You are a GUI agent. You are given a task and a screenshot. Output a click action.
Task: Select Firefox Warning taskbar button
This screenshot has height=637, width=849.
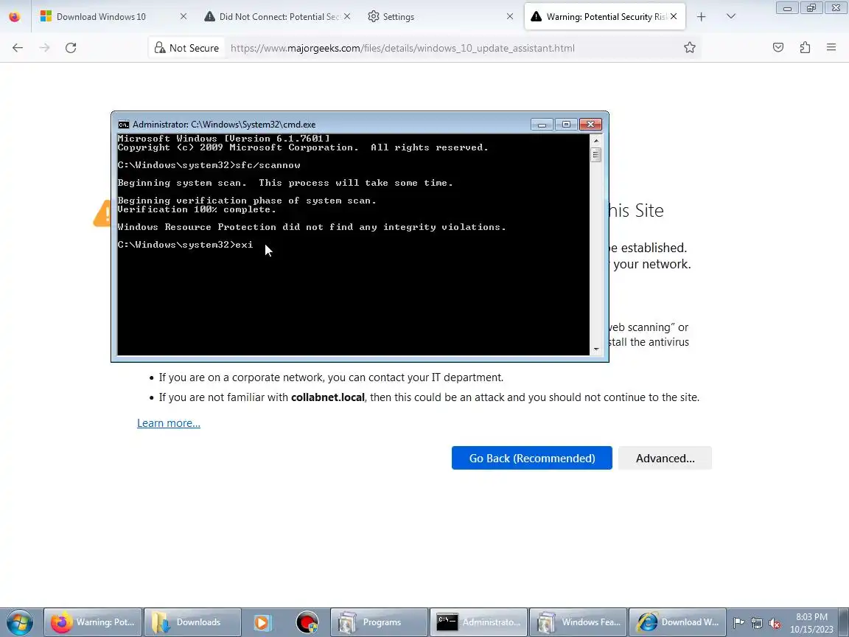coord(93,622)
